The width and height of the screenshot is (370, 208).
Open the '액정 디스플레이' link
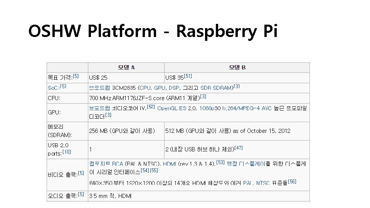point(246,164)
